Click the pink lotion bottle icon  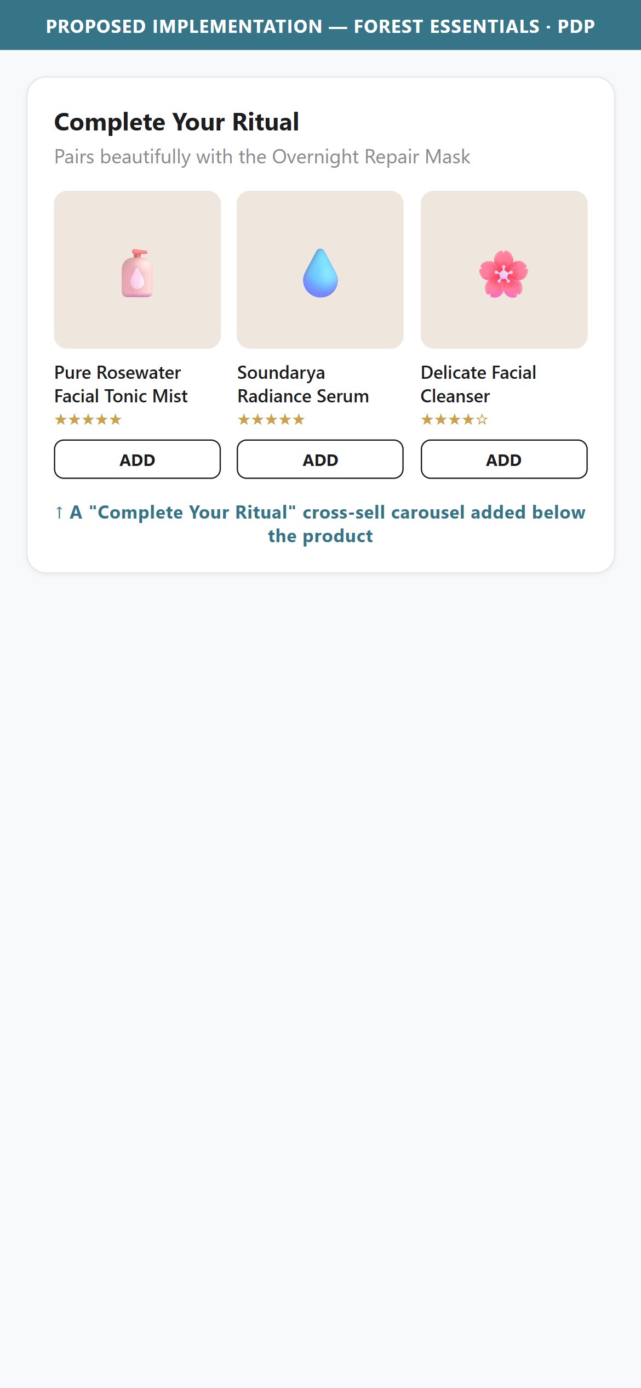(137, 273)
